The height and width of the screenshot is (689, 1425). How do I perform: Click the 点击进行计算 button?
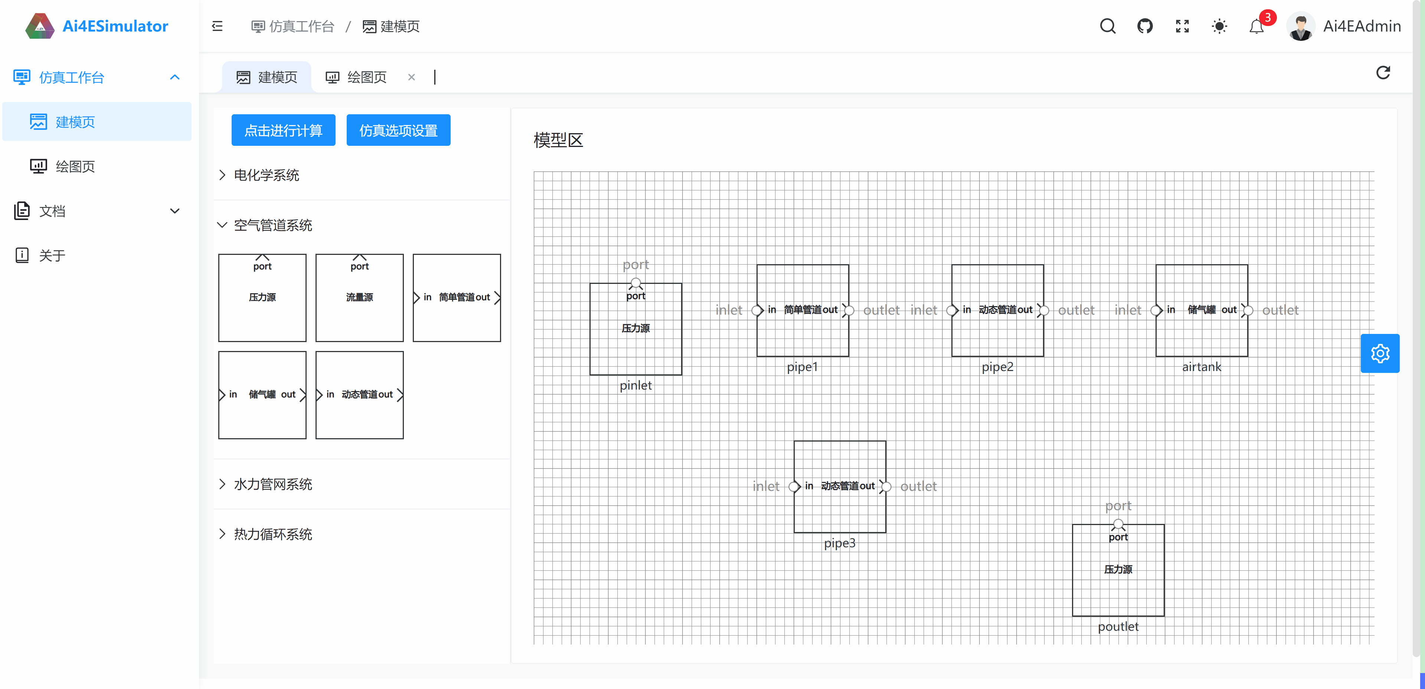(283, 131)
